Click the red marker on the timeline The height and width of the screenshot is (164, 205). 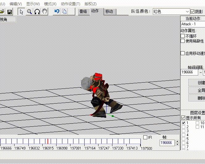click(48, 141)
